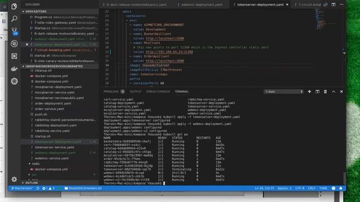Open order-service.yaml in the file tree
The height and width of the screenshot is (202, 360).
click(49, 109)
